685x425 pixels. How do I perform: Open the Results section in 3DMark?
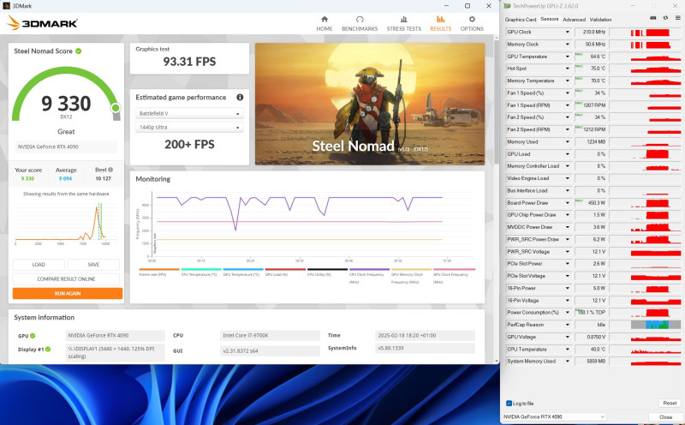pyautogui.click(x=440, y=24)
